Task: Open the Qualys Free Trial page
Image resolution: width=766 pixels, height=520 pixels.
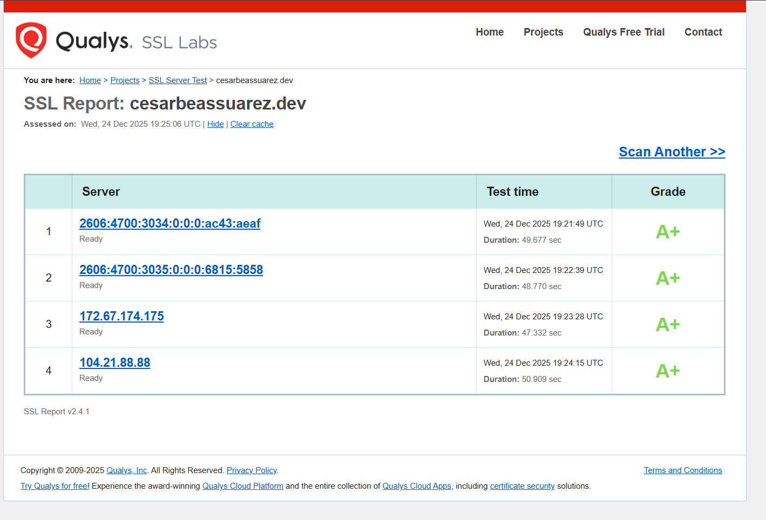Action: pyautogui.click(x=623, y=32)
